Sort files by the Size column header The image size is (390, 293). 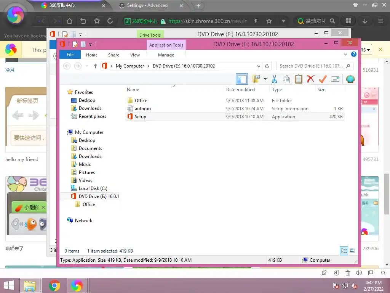tap(321, 89)
